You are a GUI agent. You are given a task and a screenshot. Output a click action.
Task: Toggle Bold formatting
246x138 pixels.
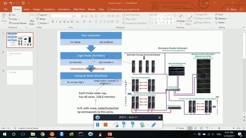[x=53, y=22]
